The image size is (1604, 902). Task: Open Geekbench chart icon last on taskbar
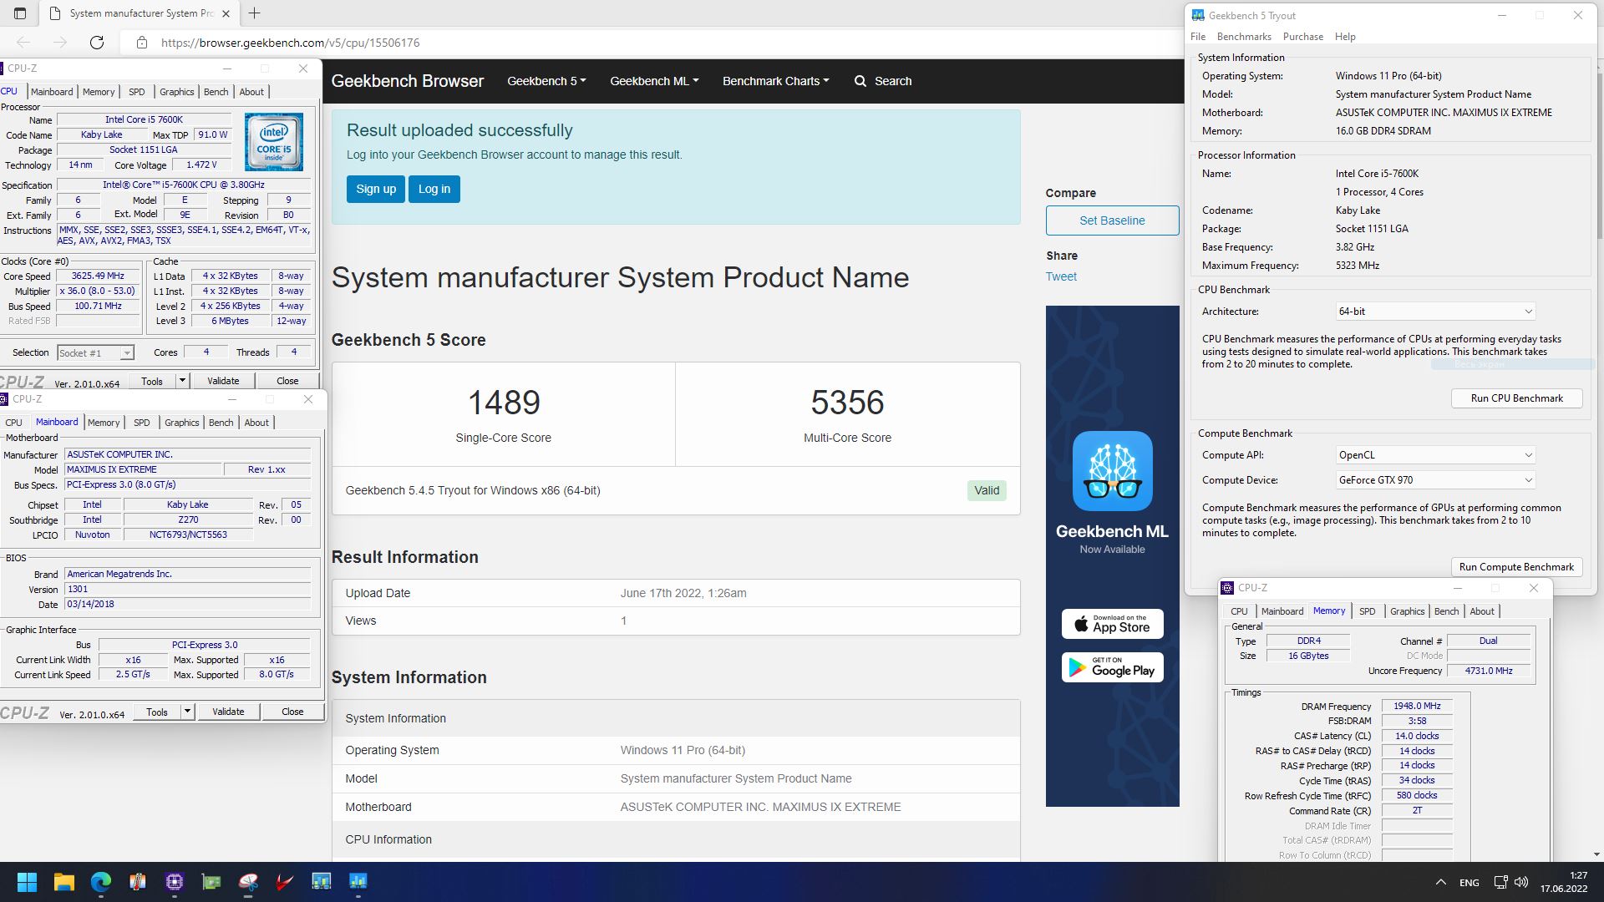click(x=358, y=881)
